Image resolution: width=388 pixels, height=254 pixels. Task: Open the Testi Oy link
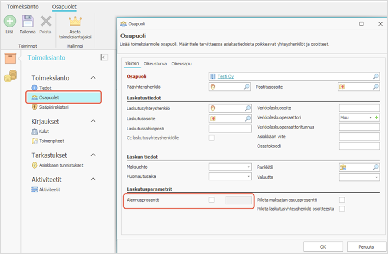226,77
